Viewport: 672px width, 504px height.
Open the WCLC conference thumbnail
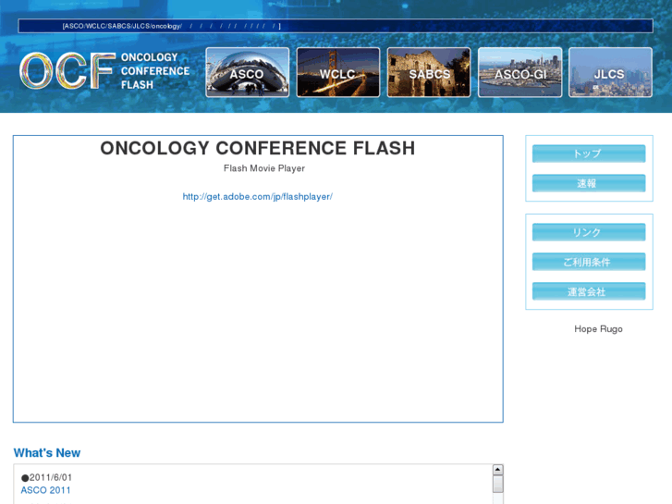pyautogui.click(x=338, y=72)
